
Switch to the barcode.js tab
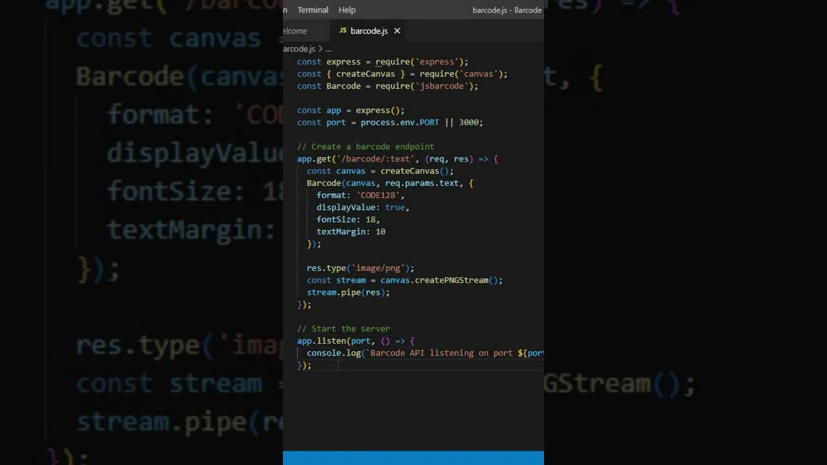pyautogui.click(x=368, y=31)
